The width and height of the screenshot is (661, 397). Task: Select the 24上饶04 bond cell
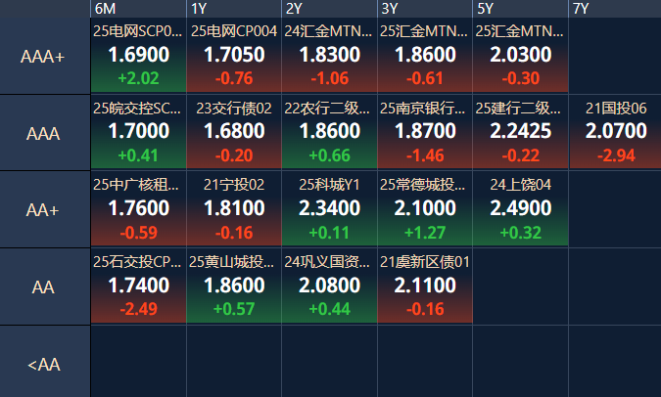click(x=520, y=208)
